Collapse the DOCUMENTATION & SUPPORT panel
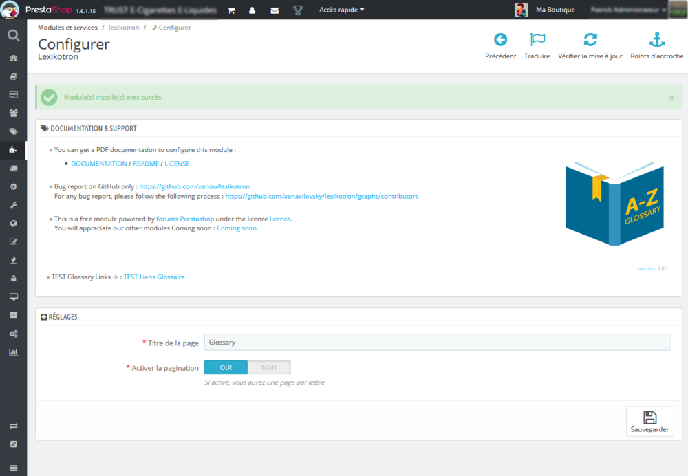The image size is (688, 476). coord(89,128)
